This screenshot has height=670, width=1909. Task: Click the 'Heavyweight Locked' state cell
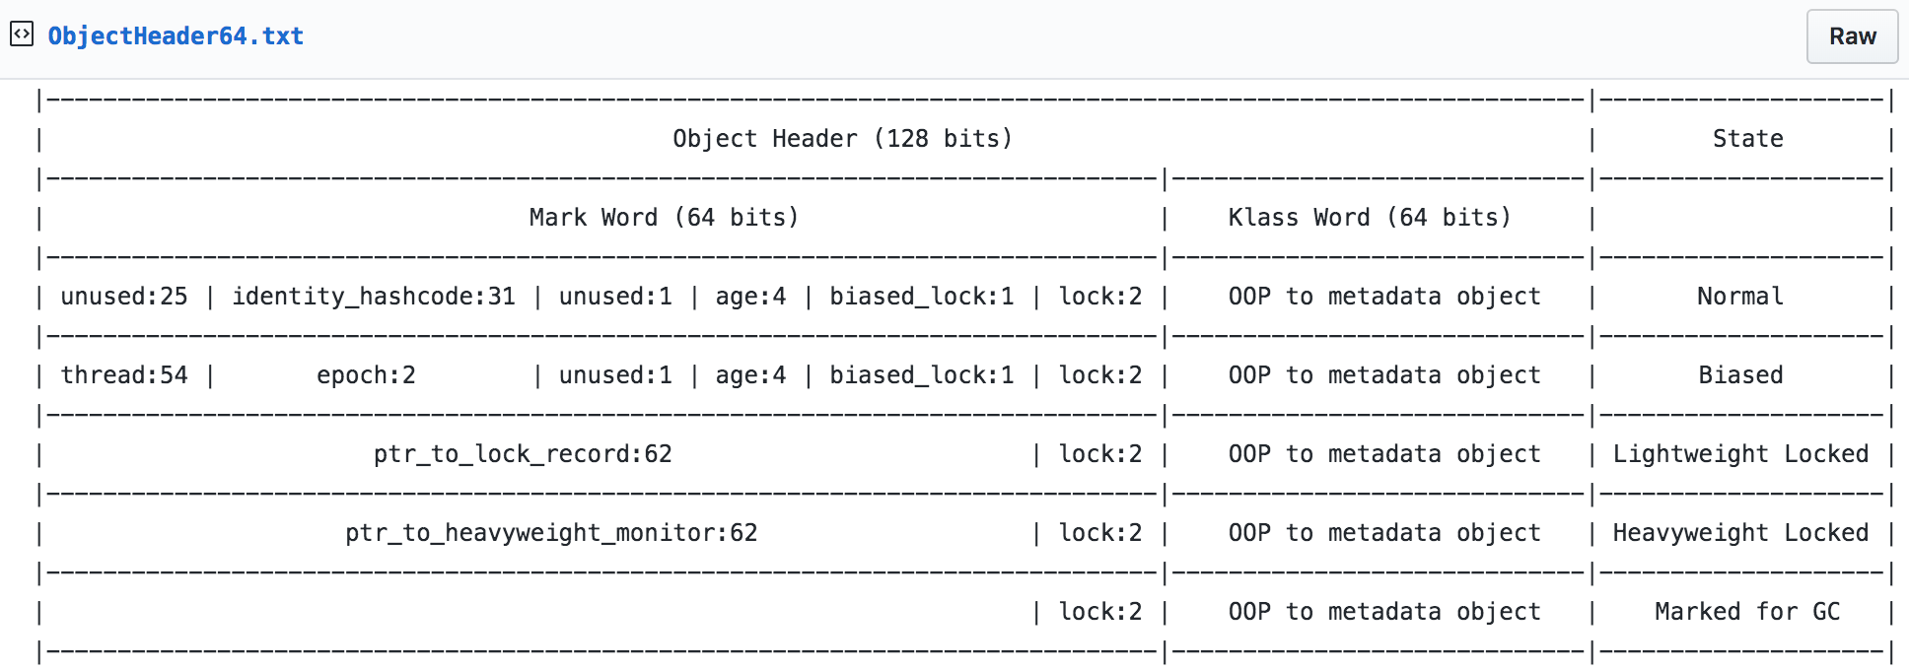coord(1740,533)
